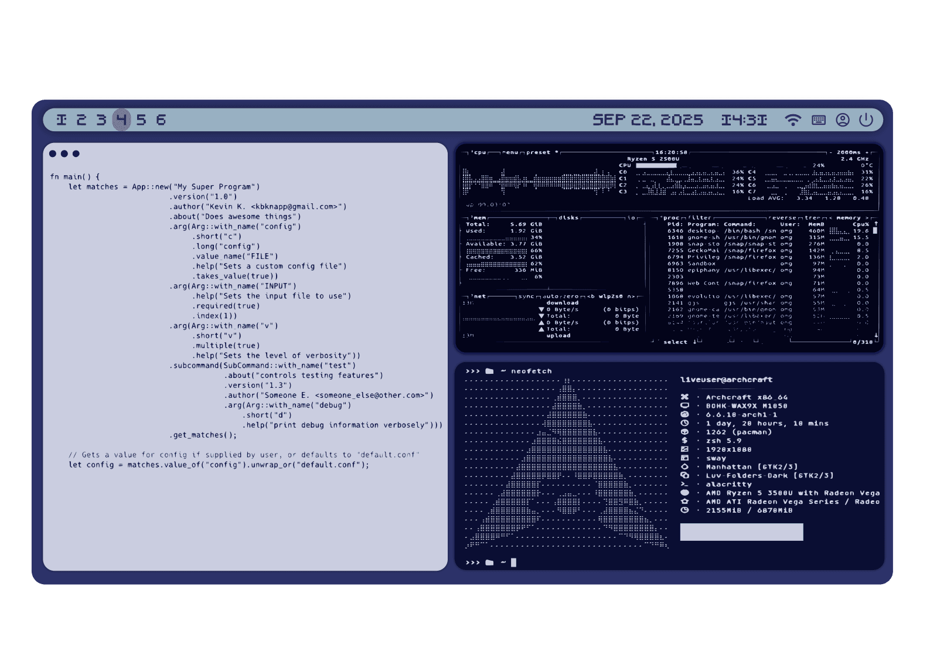Click the power icon in the top bar

[x=866, y=120]
